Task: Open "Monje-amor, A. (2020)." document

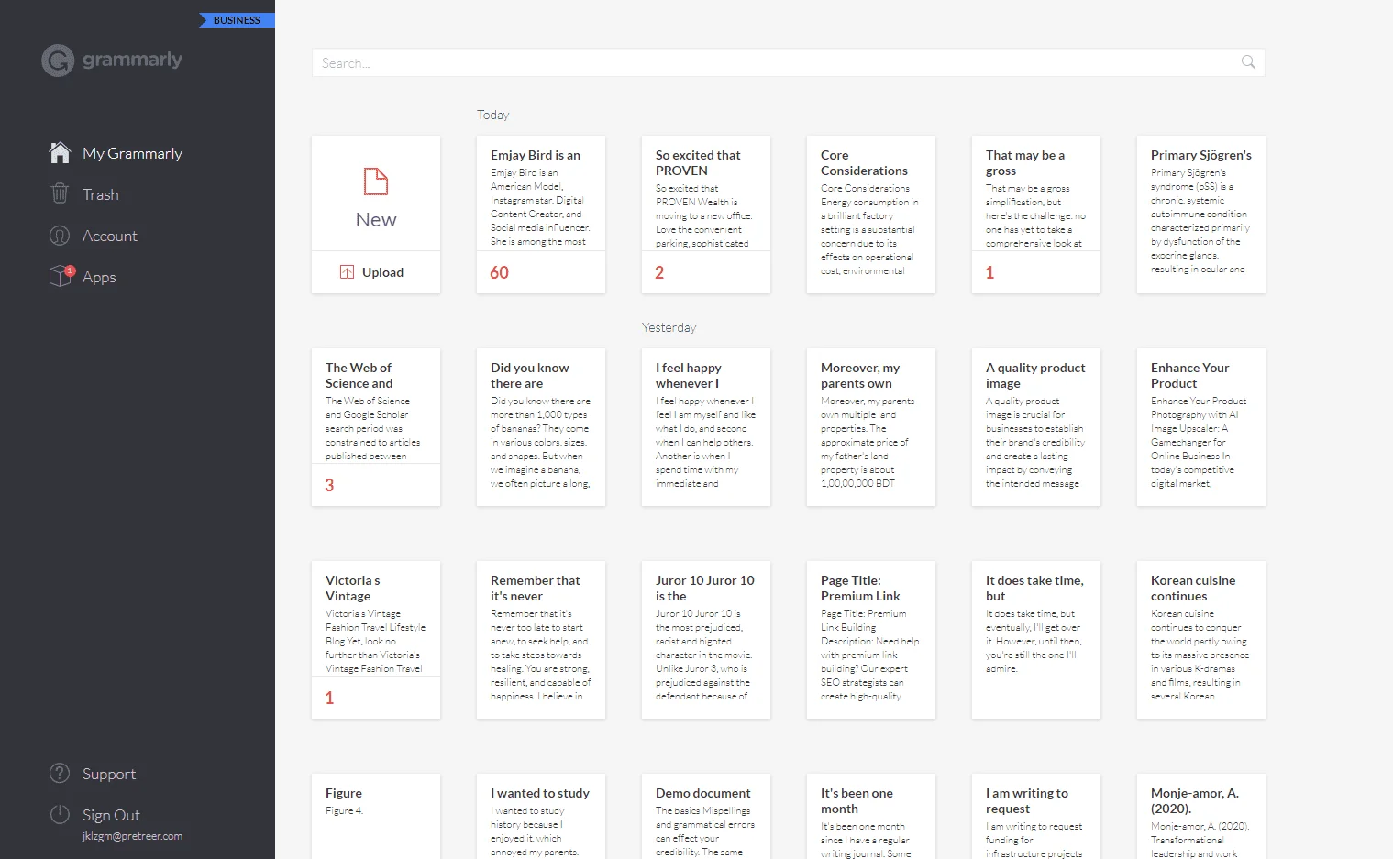Action: 1201,816
